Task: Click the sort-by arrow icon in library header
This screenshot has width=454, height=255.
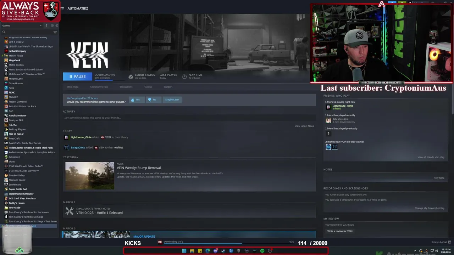Action: (x=46, y=25)
